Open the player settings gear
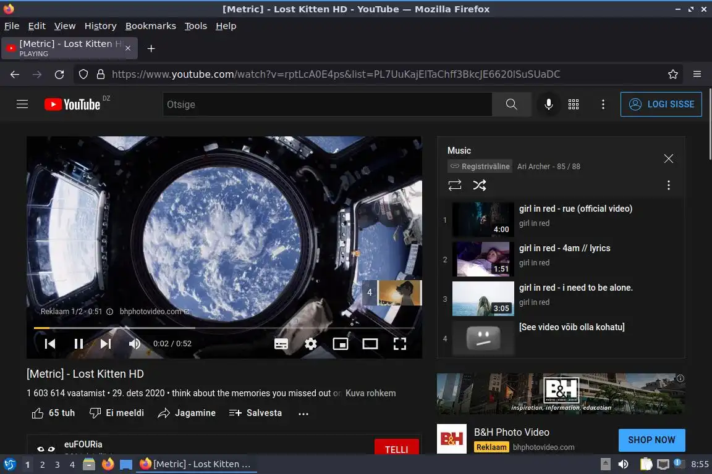 311,344
